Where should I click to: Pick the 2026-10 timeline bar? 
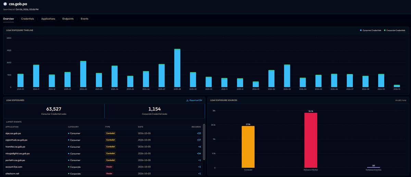[x=397, y=86]
